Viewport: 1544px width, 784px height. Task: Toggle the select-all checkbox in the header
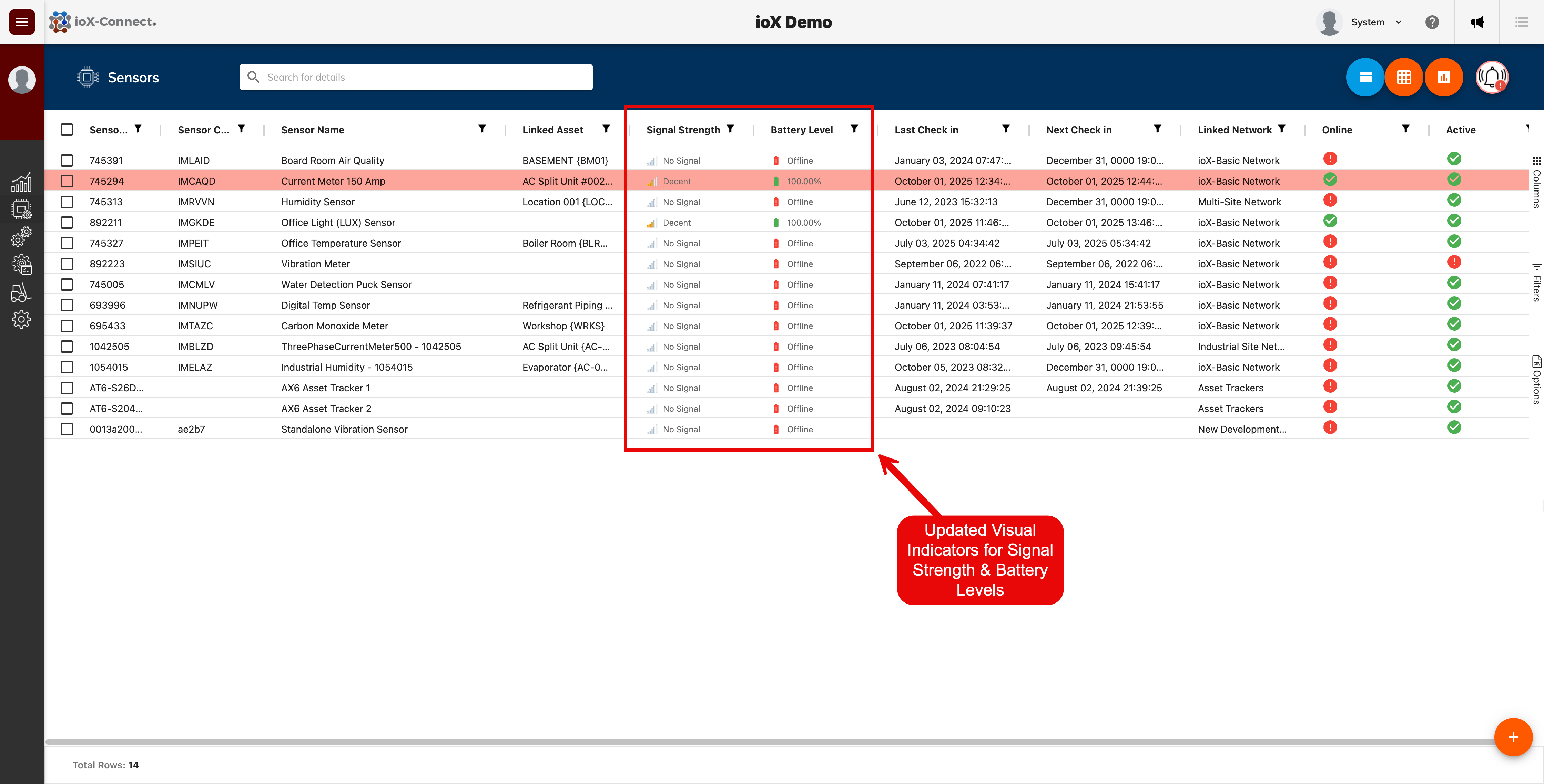[67, 130]
